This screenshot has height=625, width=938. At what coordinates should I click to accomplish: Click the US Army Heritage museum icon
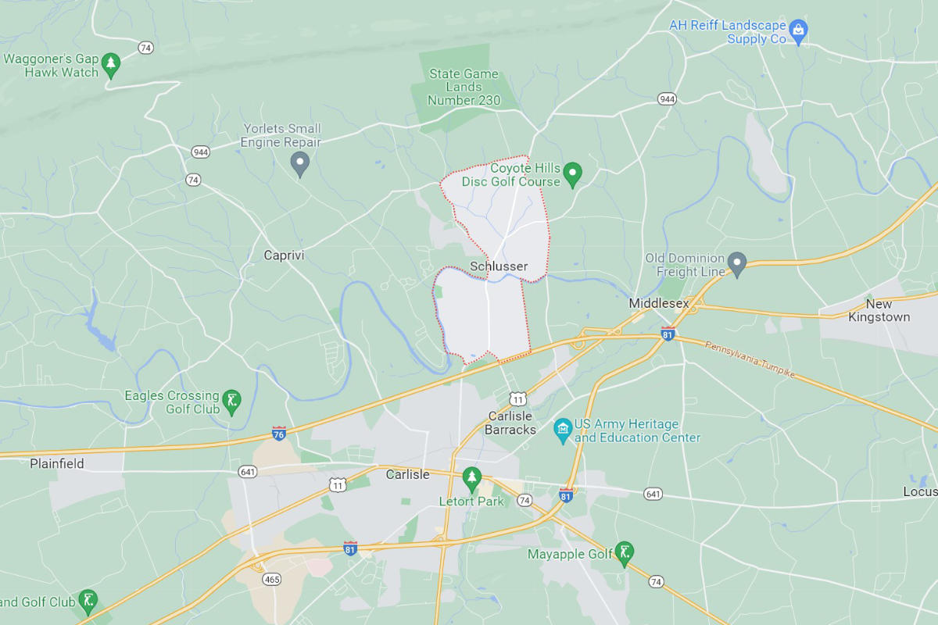pyautogui.click(x=563, y=430)
